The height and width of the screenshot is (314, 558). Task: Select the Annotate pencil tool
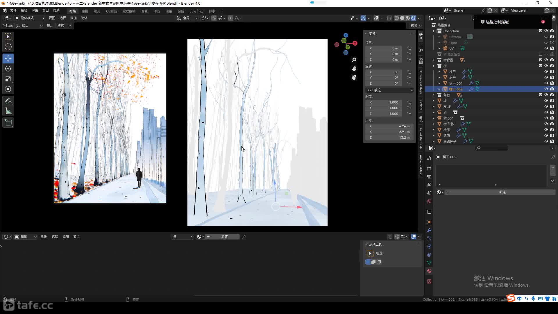[8, 101]
